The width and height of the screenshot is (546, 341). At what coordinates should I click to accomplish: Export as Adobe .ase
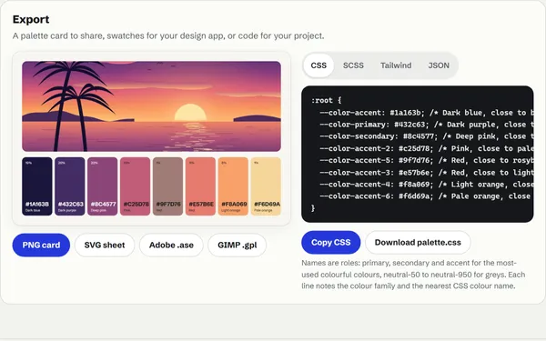click(x=171, y=245)
